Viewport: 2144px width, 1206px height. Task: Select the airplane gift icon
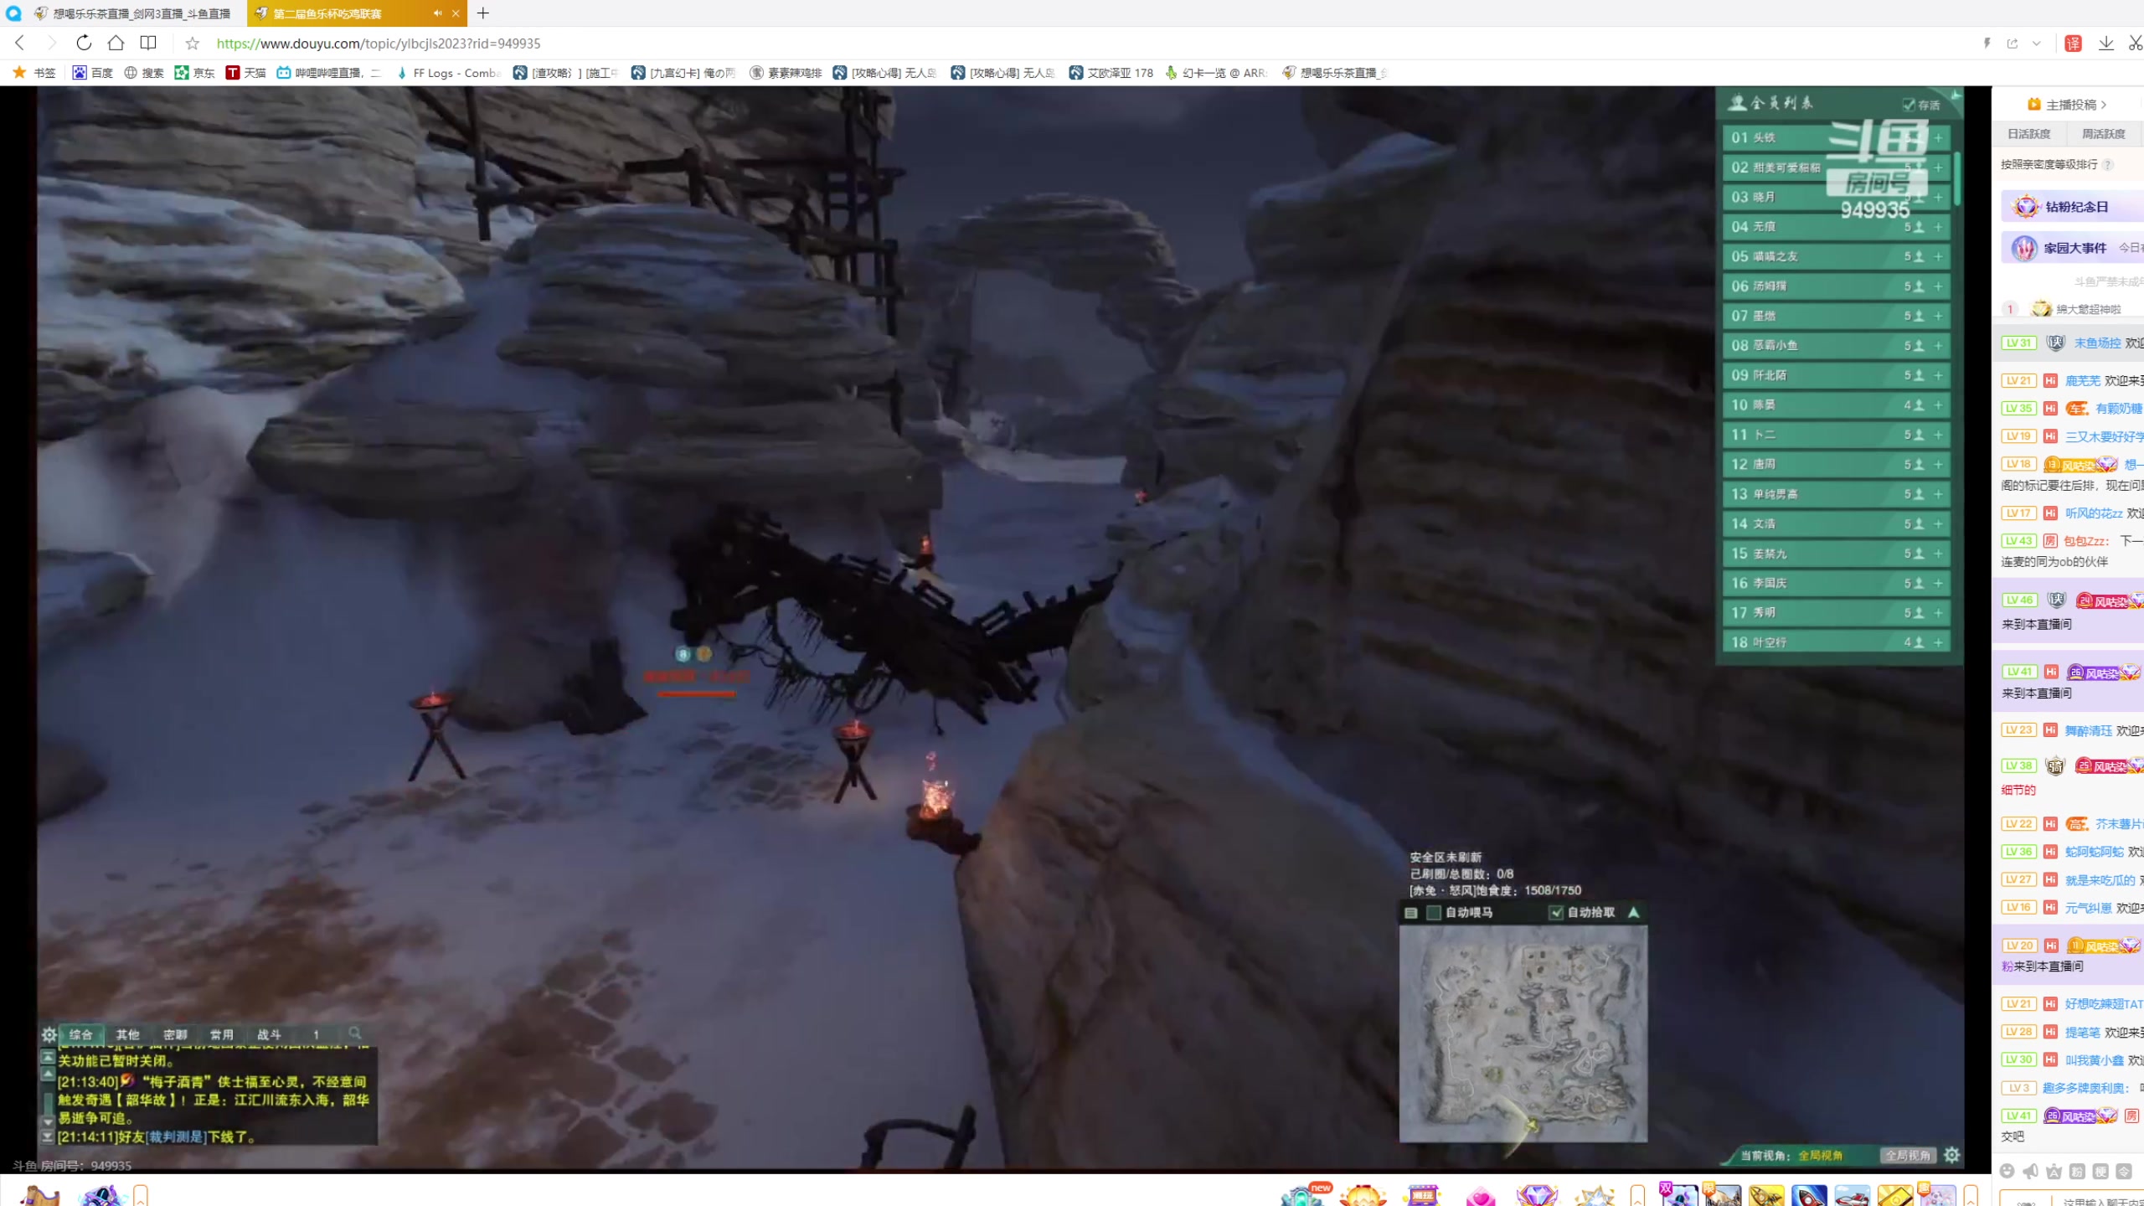pyautogui.click(x=1853, y=1195)
